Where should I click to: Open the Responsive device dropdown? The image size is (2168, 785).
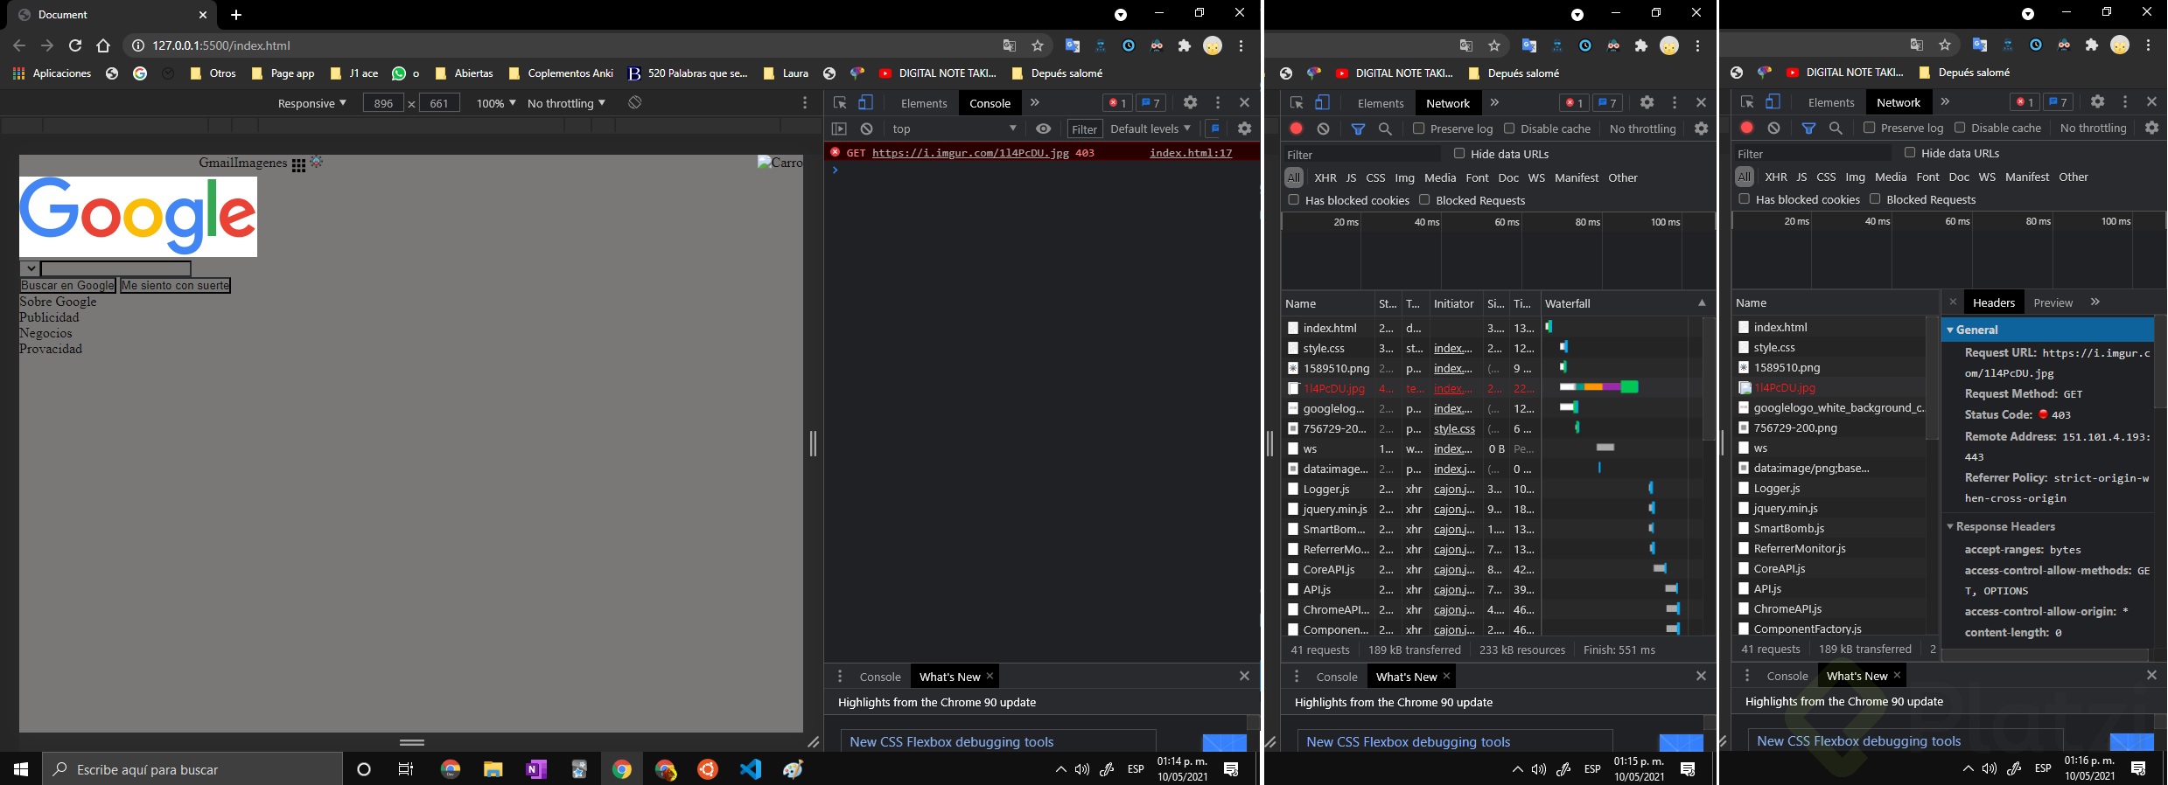tap(311, 103)
